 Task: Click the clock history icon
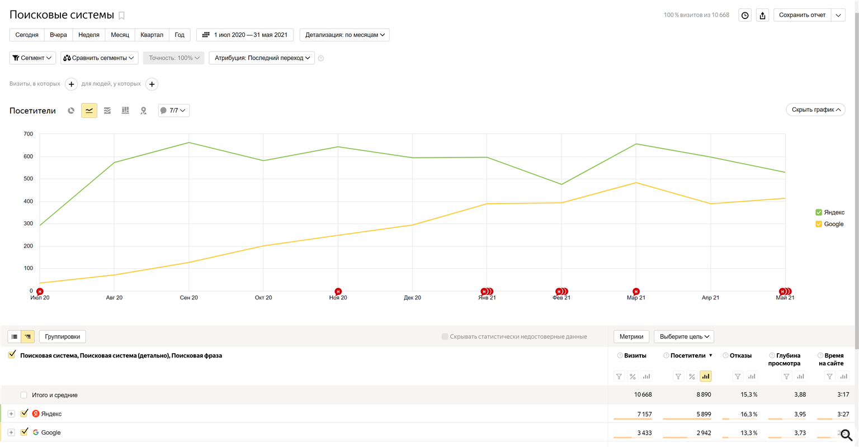[745, 16]
